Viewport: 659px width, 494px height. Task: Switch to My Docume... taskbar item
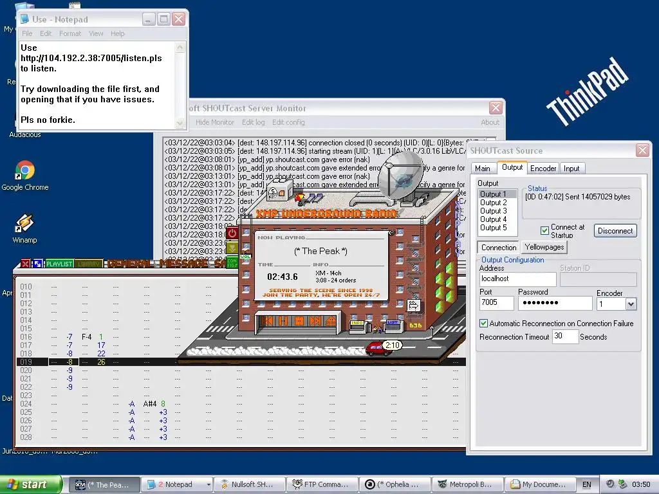tap(541, 484)
